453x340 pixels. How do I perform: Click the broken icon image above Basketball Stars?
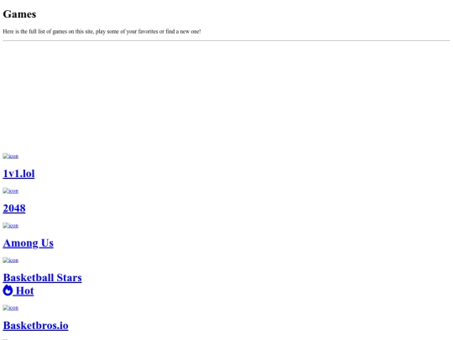pos(10,260)
